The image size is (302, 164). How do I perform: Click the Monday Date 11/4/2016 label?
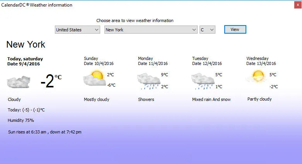[x=153, y=63]
